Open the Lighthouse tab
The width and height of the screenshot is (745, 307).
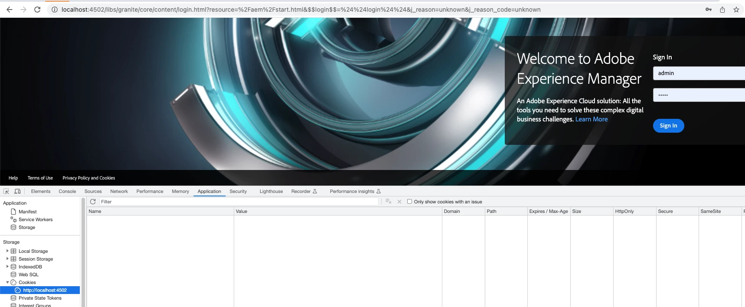pyautogui.click(x=271, y=191)
